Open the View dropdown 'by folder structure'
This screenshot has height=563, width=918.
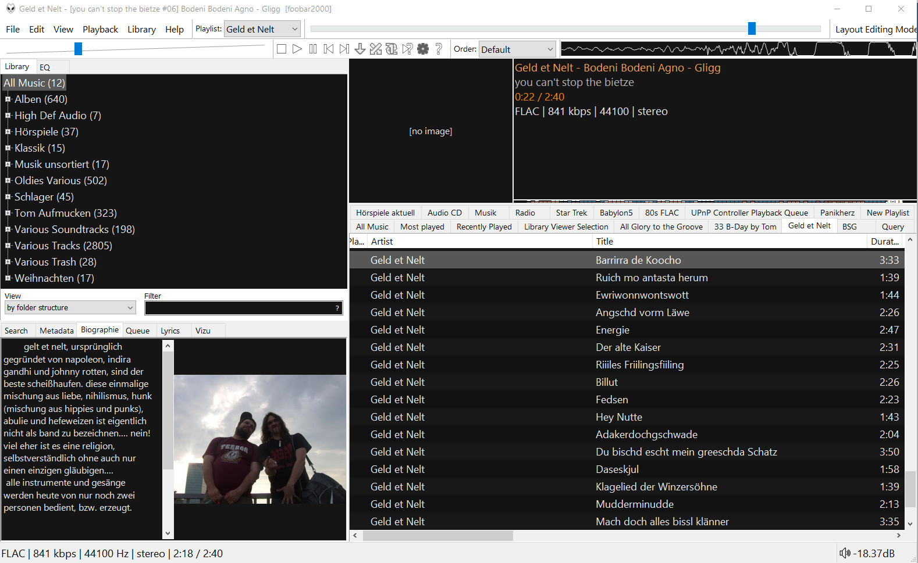(x=70, y=307)
